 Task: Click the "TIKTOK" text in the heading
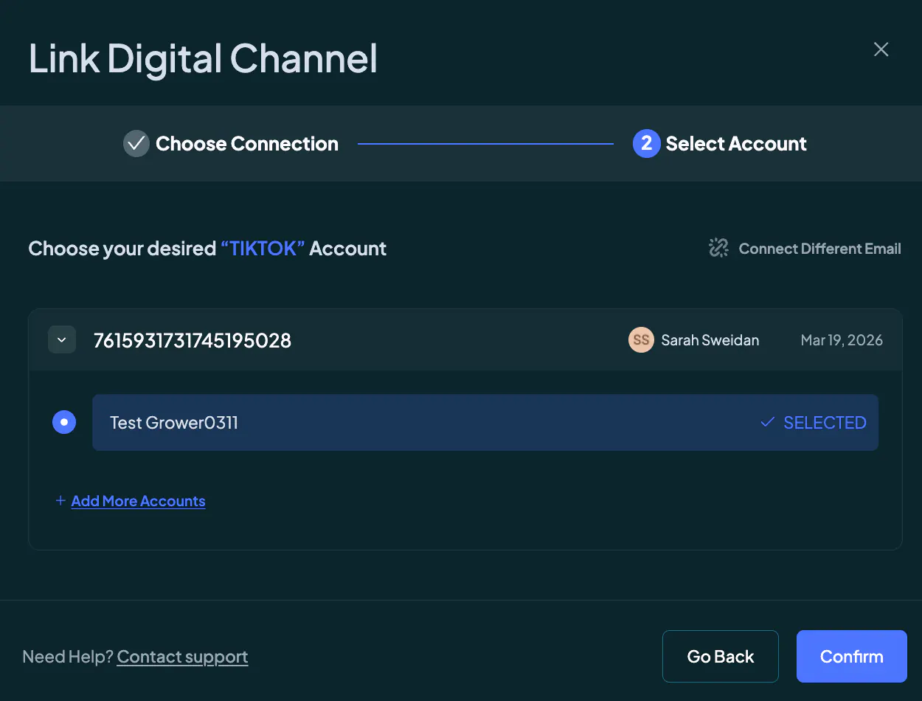click(263, 249)
